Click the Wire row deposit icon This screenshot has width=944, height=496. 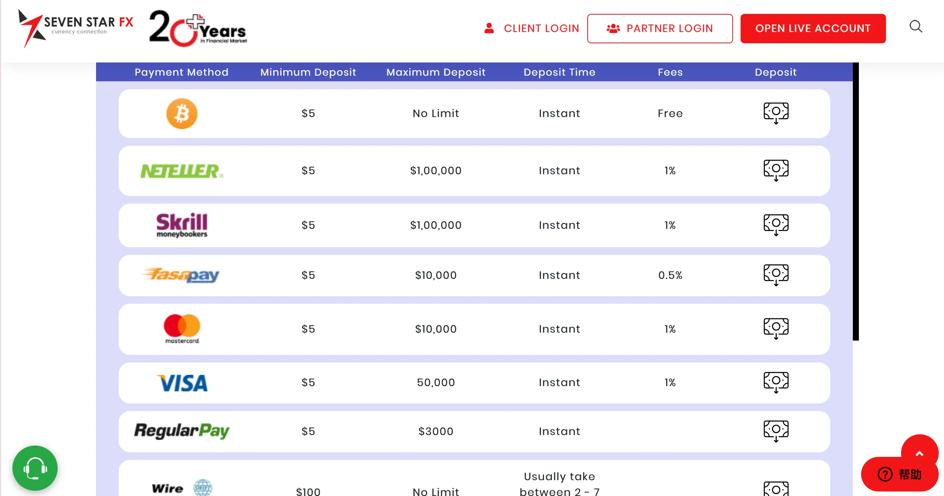pyautogui.click(x=776, y=488)
